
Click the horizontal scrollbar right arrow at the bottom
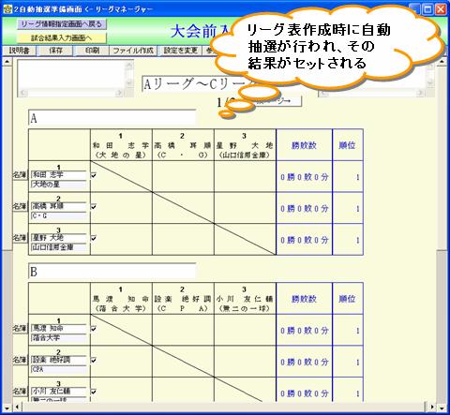click(432, 408)
